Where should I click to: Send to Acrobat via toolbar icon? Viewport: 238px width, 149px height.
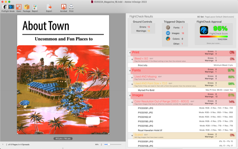coord(64,7)
